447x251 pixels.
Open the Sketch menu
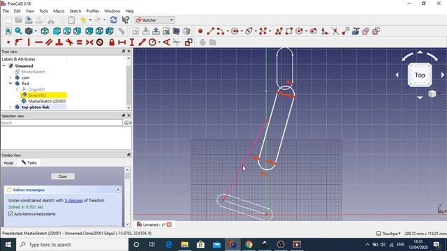(75, 11)
